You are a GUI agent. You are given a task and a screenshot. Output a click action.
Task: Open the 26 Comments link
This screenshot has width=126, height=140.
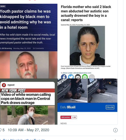click(x=38, y=49)
